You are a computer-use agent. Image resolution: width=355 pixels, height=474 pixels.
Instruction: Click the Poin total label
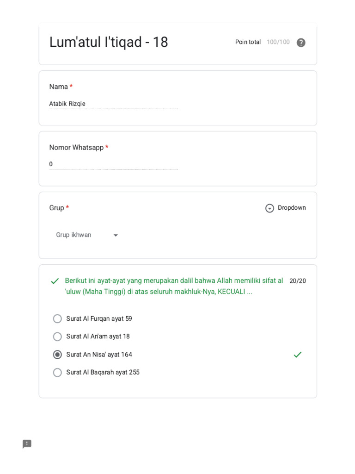click(248, 42)
